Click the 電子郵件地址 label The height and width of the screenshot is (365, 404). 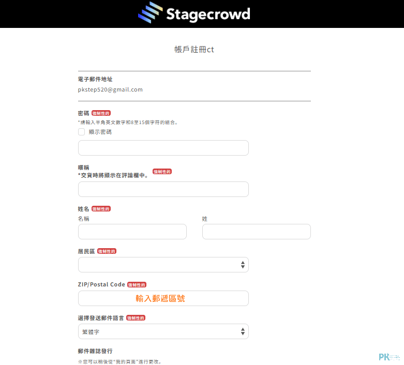point(95,79)
